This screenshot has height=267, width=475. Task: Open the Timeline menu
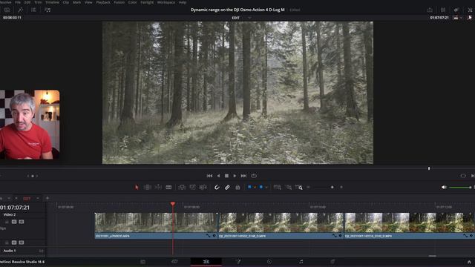52,2
